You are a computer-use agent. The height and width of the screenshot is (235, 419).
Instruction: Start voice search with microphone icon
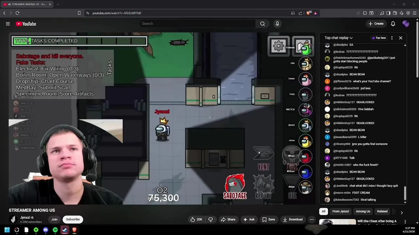click(277, 23)
